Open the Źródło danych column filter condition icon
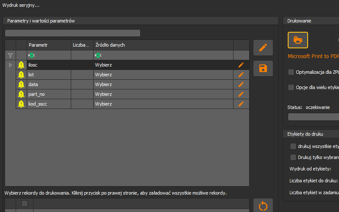 click(98, 56)
